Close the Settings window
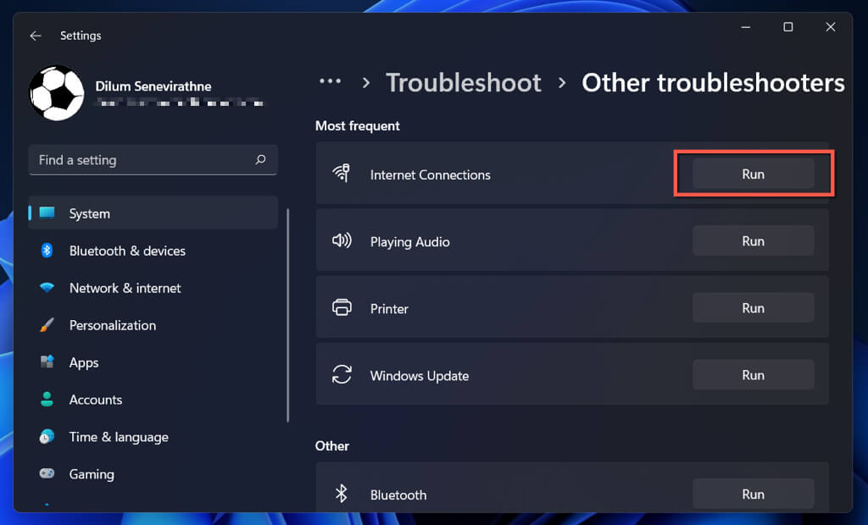 point(831,26)
